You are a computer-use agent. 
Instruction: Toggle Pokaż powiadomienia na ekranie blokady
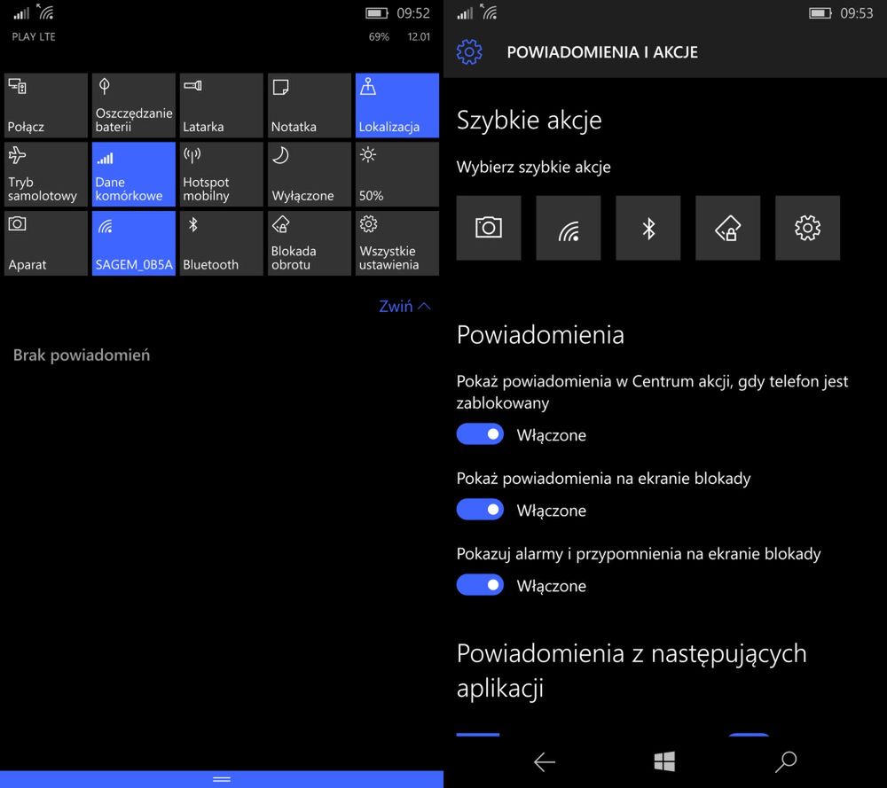pos(480,510)
